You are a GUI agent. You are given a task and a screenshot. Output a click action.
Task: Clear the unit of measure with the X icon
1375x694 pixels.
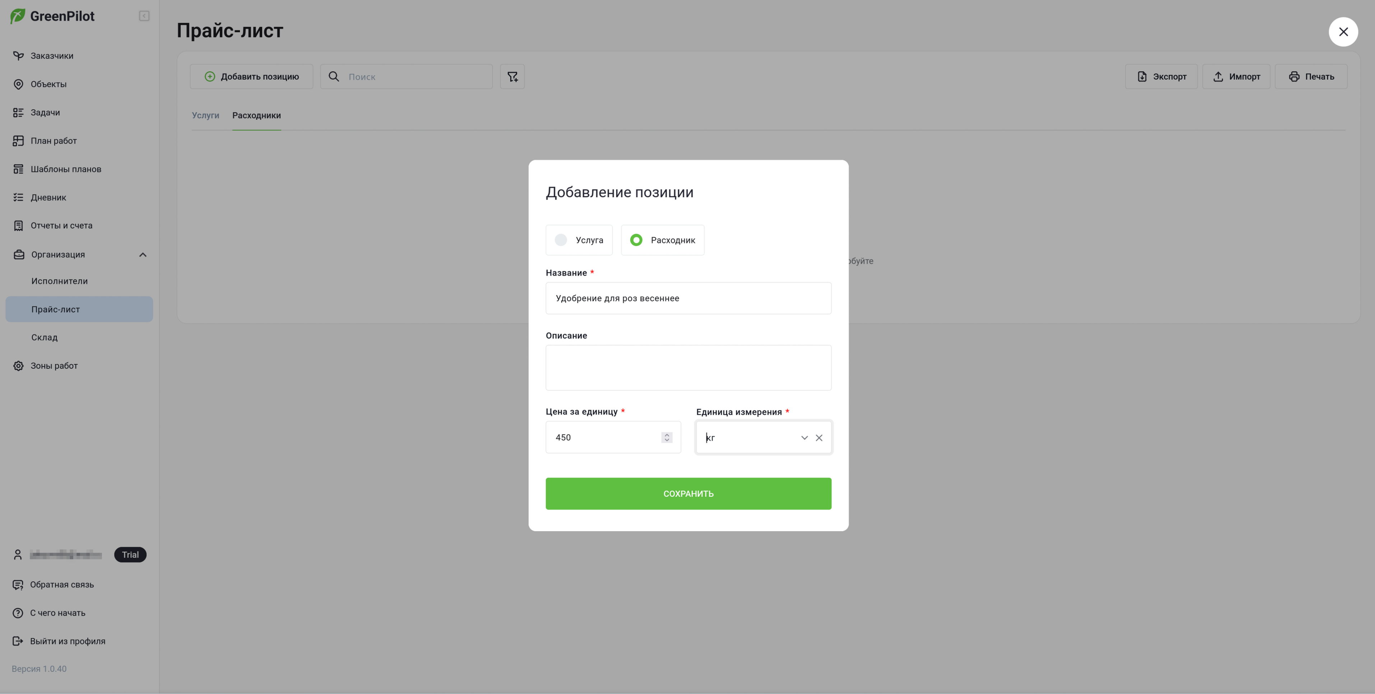pos(819,438)
